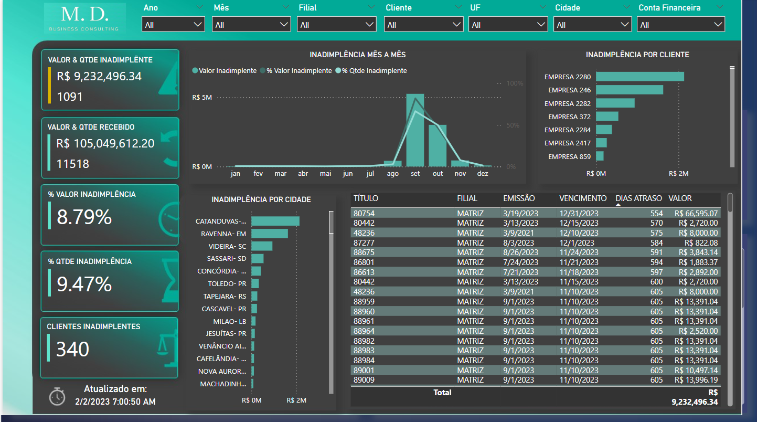Click the sort arrow under Dias Atraso header
Image resolution: width=757 pixels, height=422 pixels.
(618, 205)
